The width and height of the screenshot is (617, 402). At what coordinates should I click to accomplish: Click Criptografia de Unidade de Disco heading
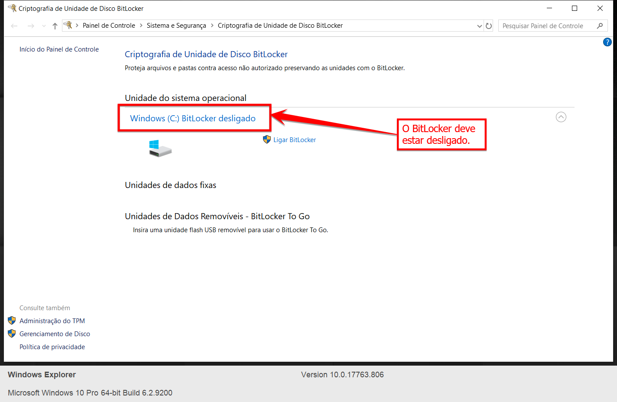click(x=206, y=54)
